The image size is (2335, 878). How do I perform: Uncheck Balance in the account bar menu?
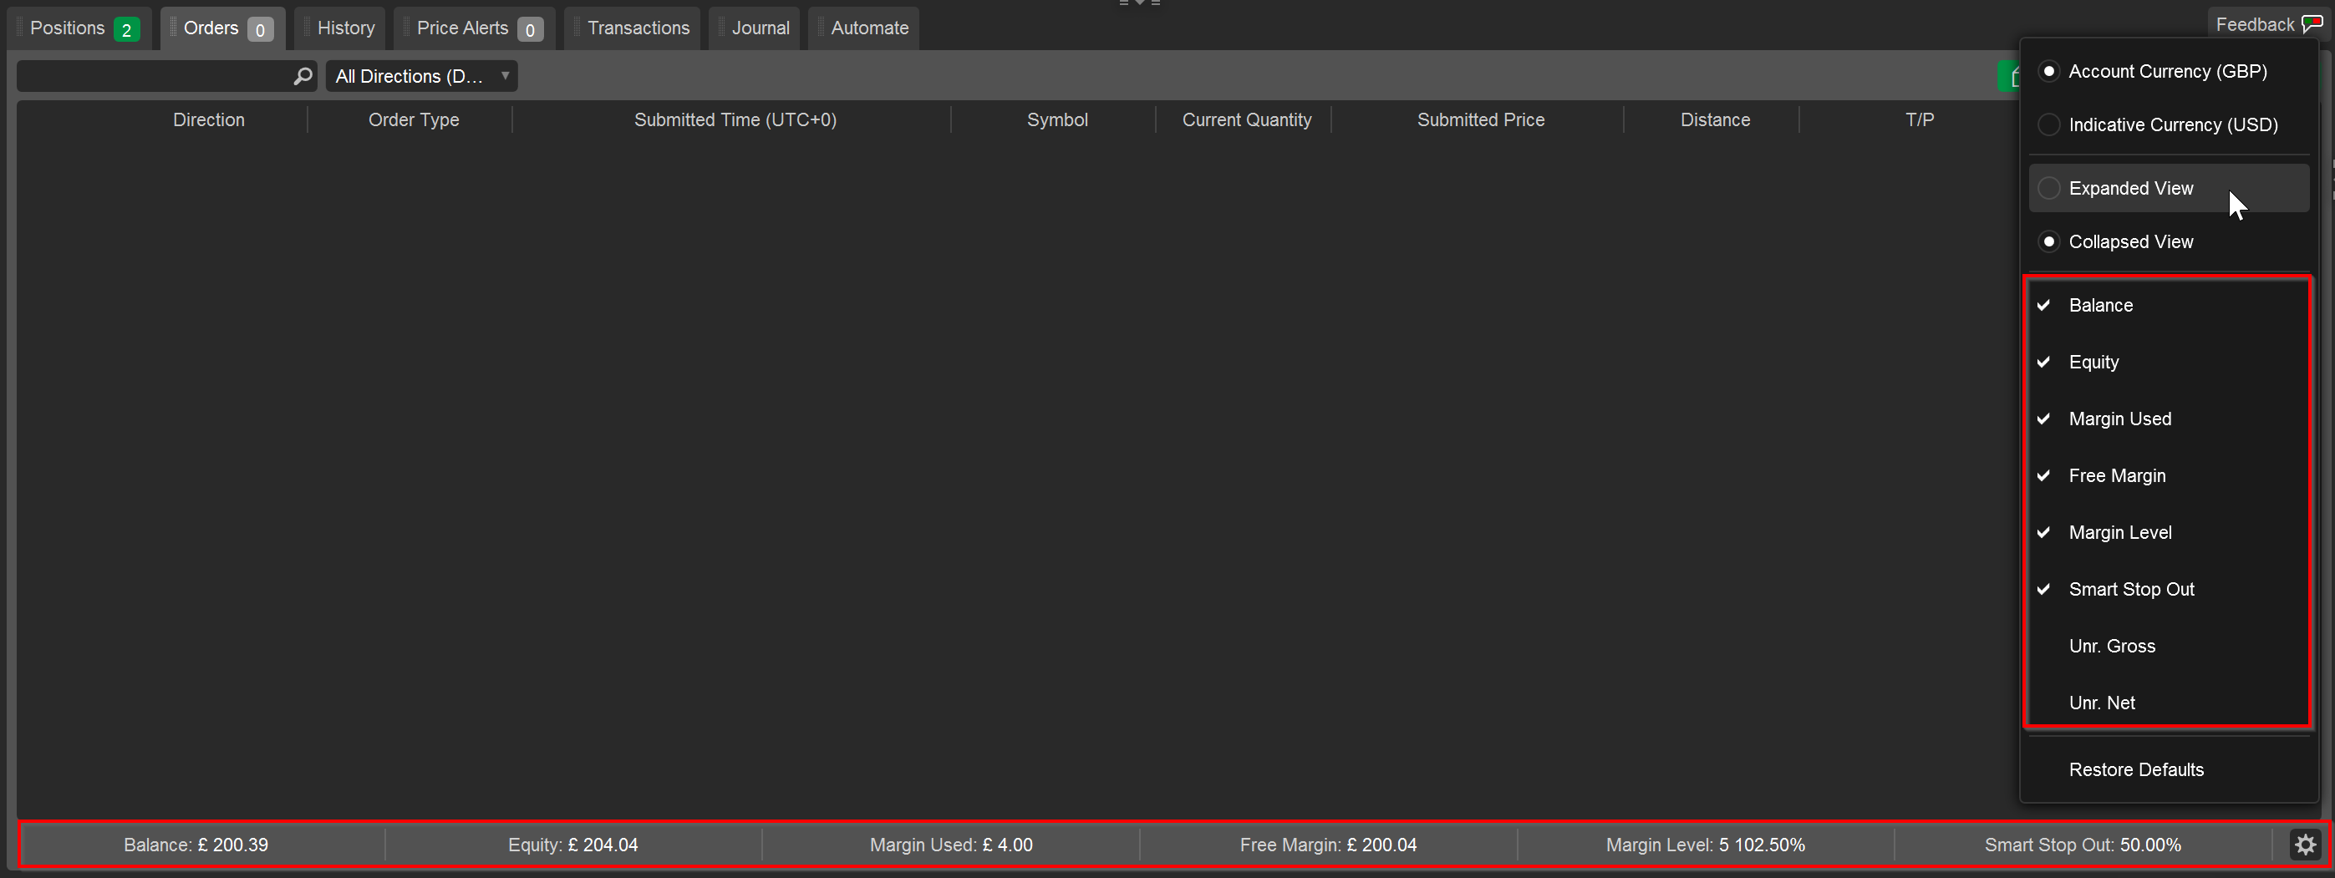coord(2168,306)
